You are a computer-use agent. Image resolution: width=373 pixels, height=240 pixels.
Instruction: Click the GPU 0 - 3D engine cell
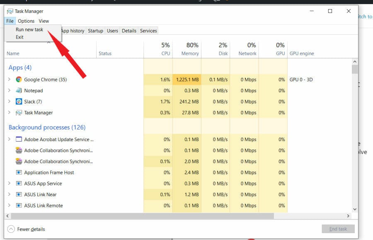[301, 79]
